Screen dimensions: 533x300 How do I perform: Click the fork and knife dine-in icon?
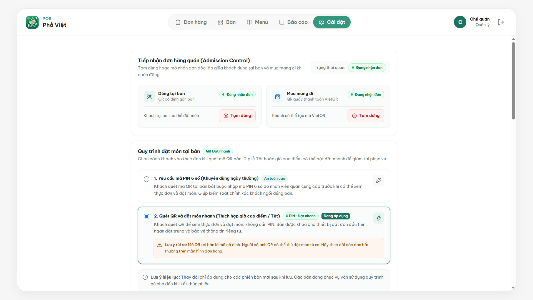coord(149,97)
